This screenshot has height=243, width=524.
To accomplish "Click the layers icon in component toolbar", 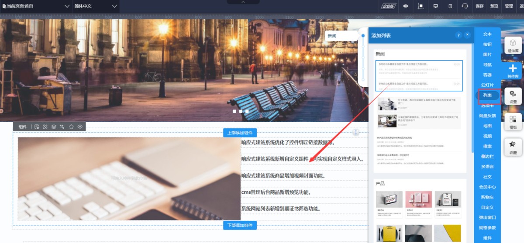I will [x=54, y=127].
